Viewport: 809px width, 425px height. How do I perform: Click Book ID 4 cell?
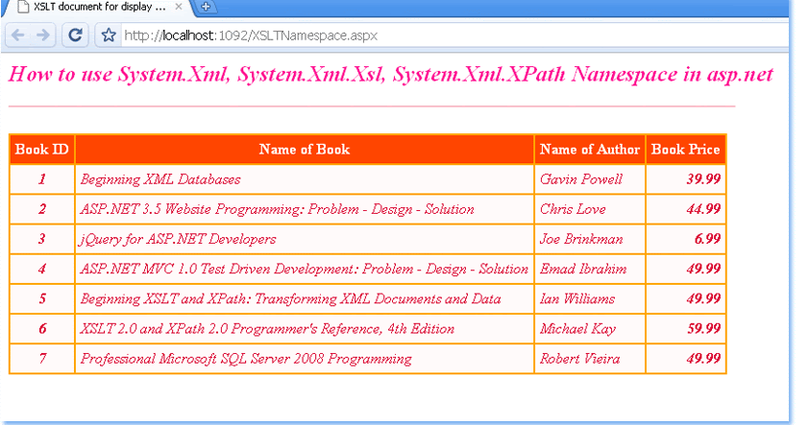click(41, 269)
